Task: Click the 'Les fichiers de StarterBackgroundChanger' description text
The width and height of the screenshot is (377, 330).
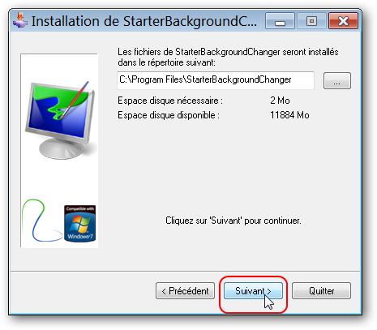Action: point(228,57)
